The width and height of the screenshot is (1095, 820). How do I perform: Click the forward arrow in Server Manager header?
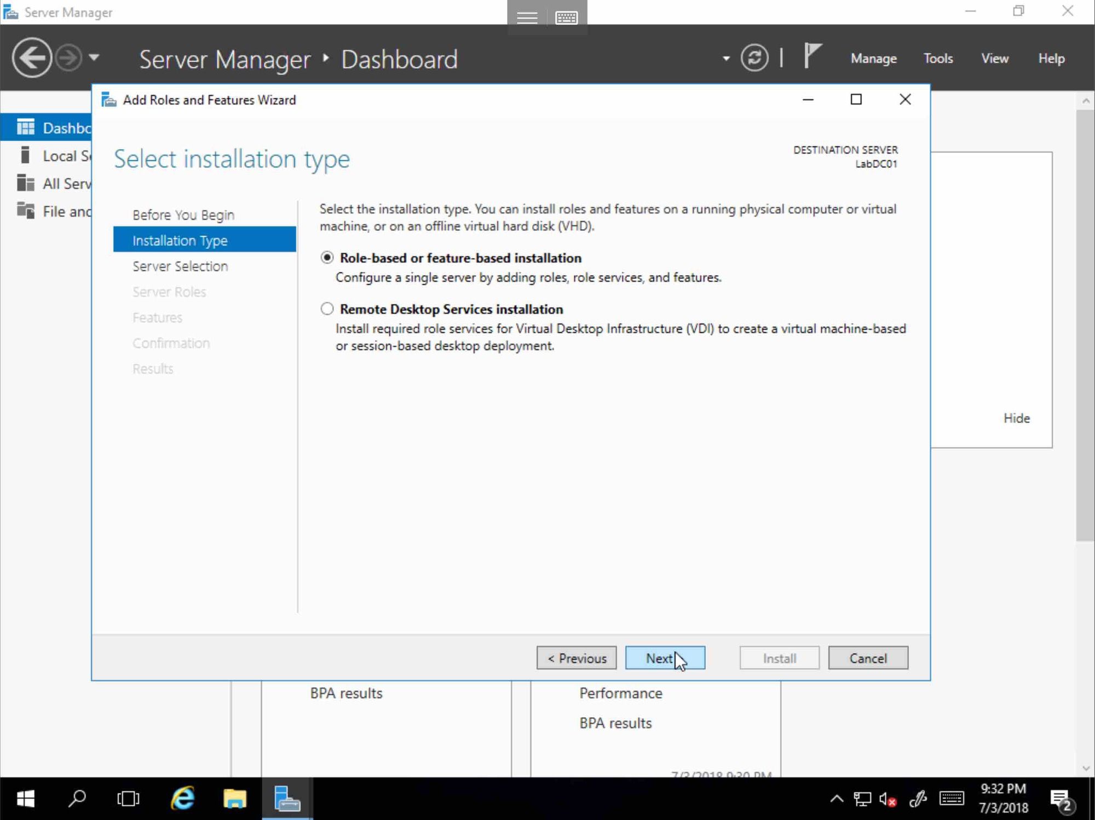pos(69,58)
